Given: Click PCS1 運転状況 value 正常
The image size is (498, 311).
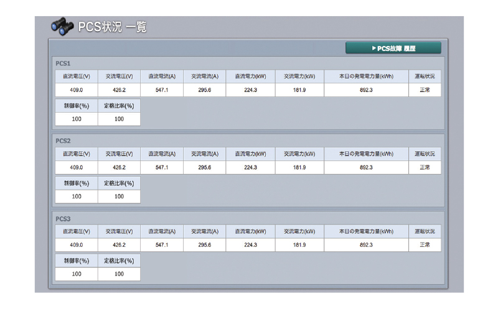Looking at the screenshot, I should pos(425,90).
